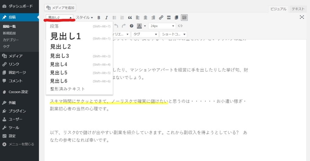
Task: Align text center
Action: click(145, 18)
